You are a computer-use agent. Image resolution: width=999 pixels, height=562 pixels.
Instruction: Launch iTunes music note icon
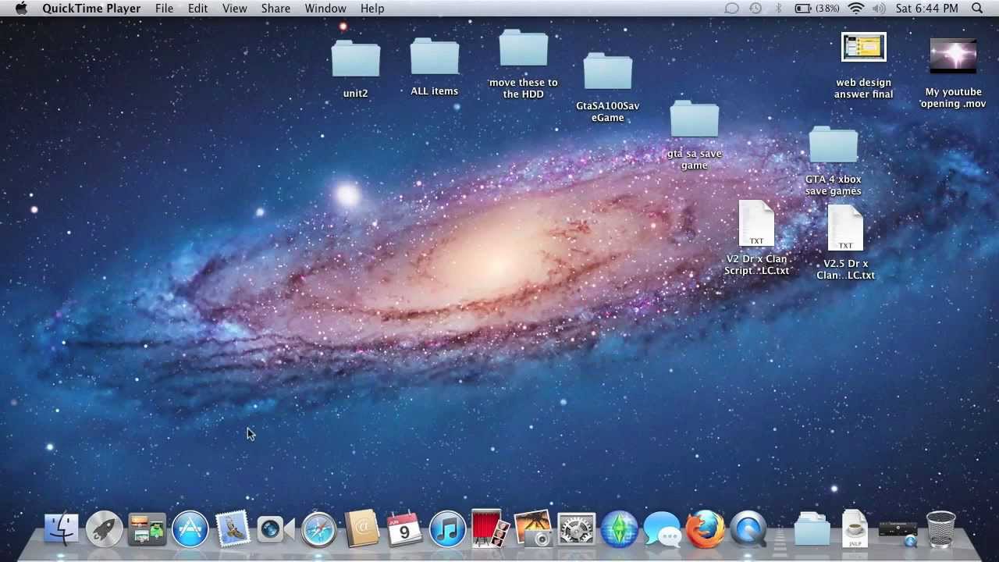[x=447, y=529]
